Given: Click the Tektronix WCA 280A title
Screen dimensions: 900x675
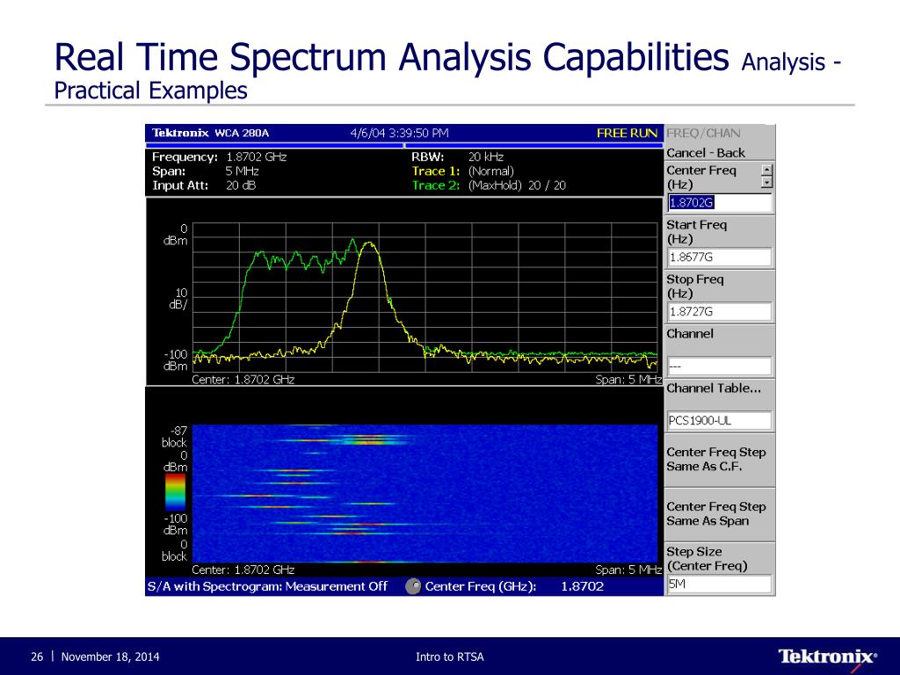Looking at the screenshot, I should [x=210, y=134].
